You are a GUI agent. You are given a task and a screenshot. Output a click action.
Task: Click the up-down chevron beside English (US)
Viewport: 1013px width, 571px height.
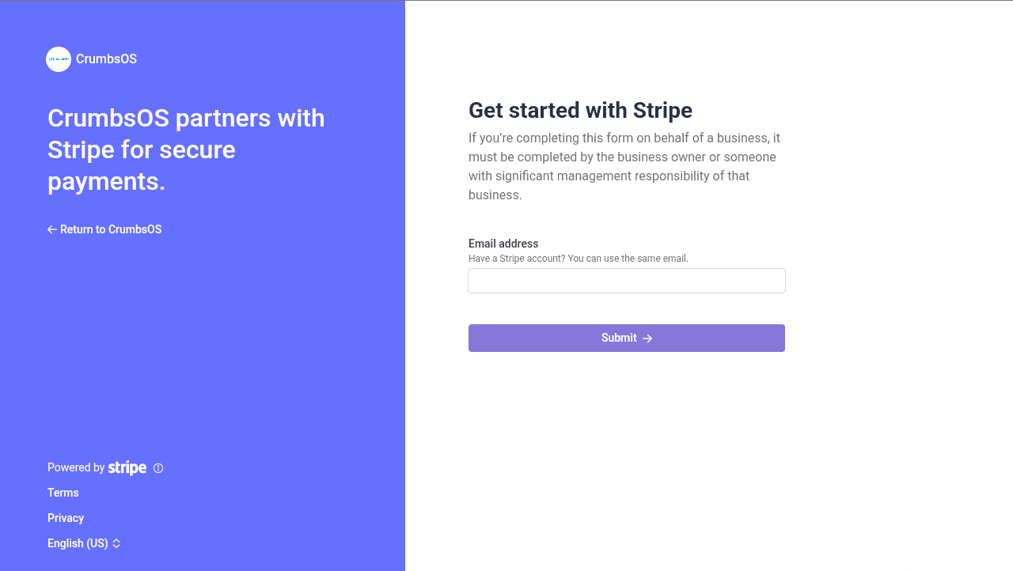[116, 543]
